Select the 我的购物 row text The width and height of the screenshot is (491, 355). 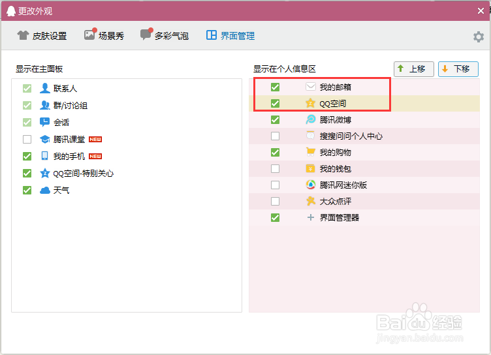pyautogui.click(x=336, y=153)
